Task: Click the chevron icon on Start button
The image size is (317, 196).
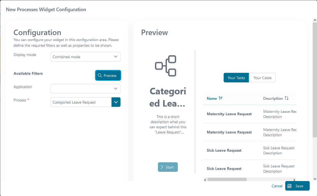Action: coord(162,167)
